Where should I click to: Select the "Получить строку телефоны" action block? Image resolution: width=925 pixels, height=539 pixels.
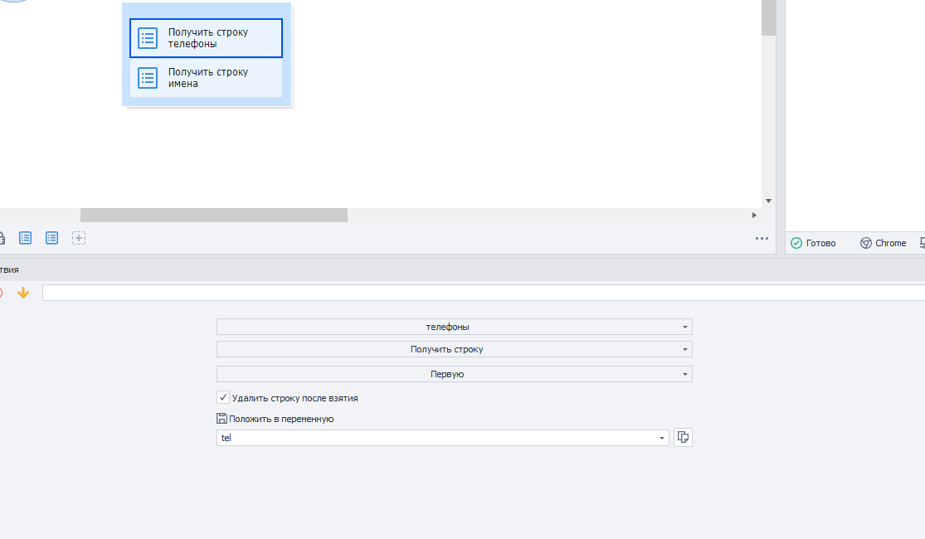206,38
